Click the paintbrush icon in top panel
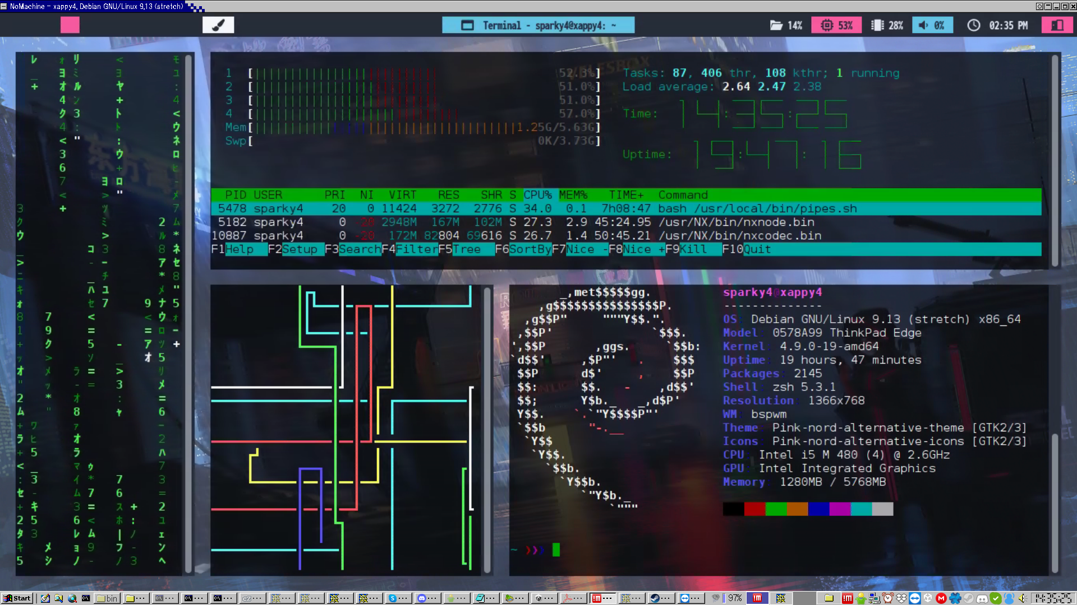 click(218, 25)
